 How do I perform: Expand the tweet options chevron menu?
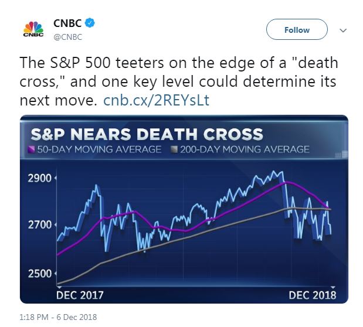point(344,29)
